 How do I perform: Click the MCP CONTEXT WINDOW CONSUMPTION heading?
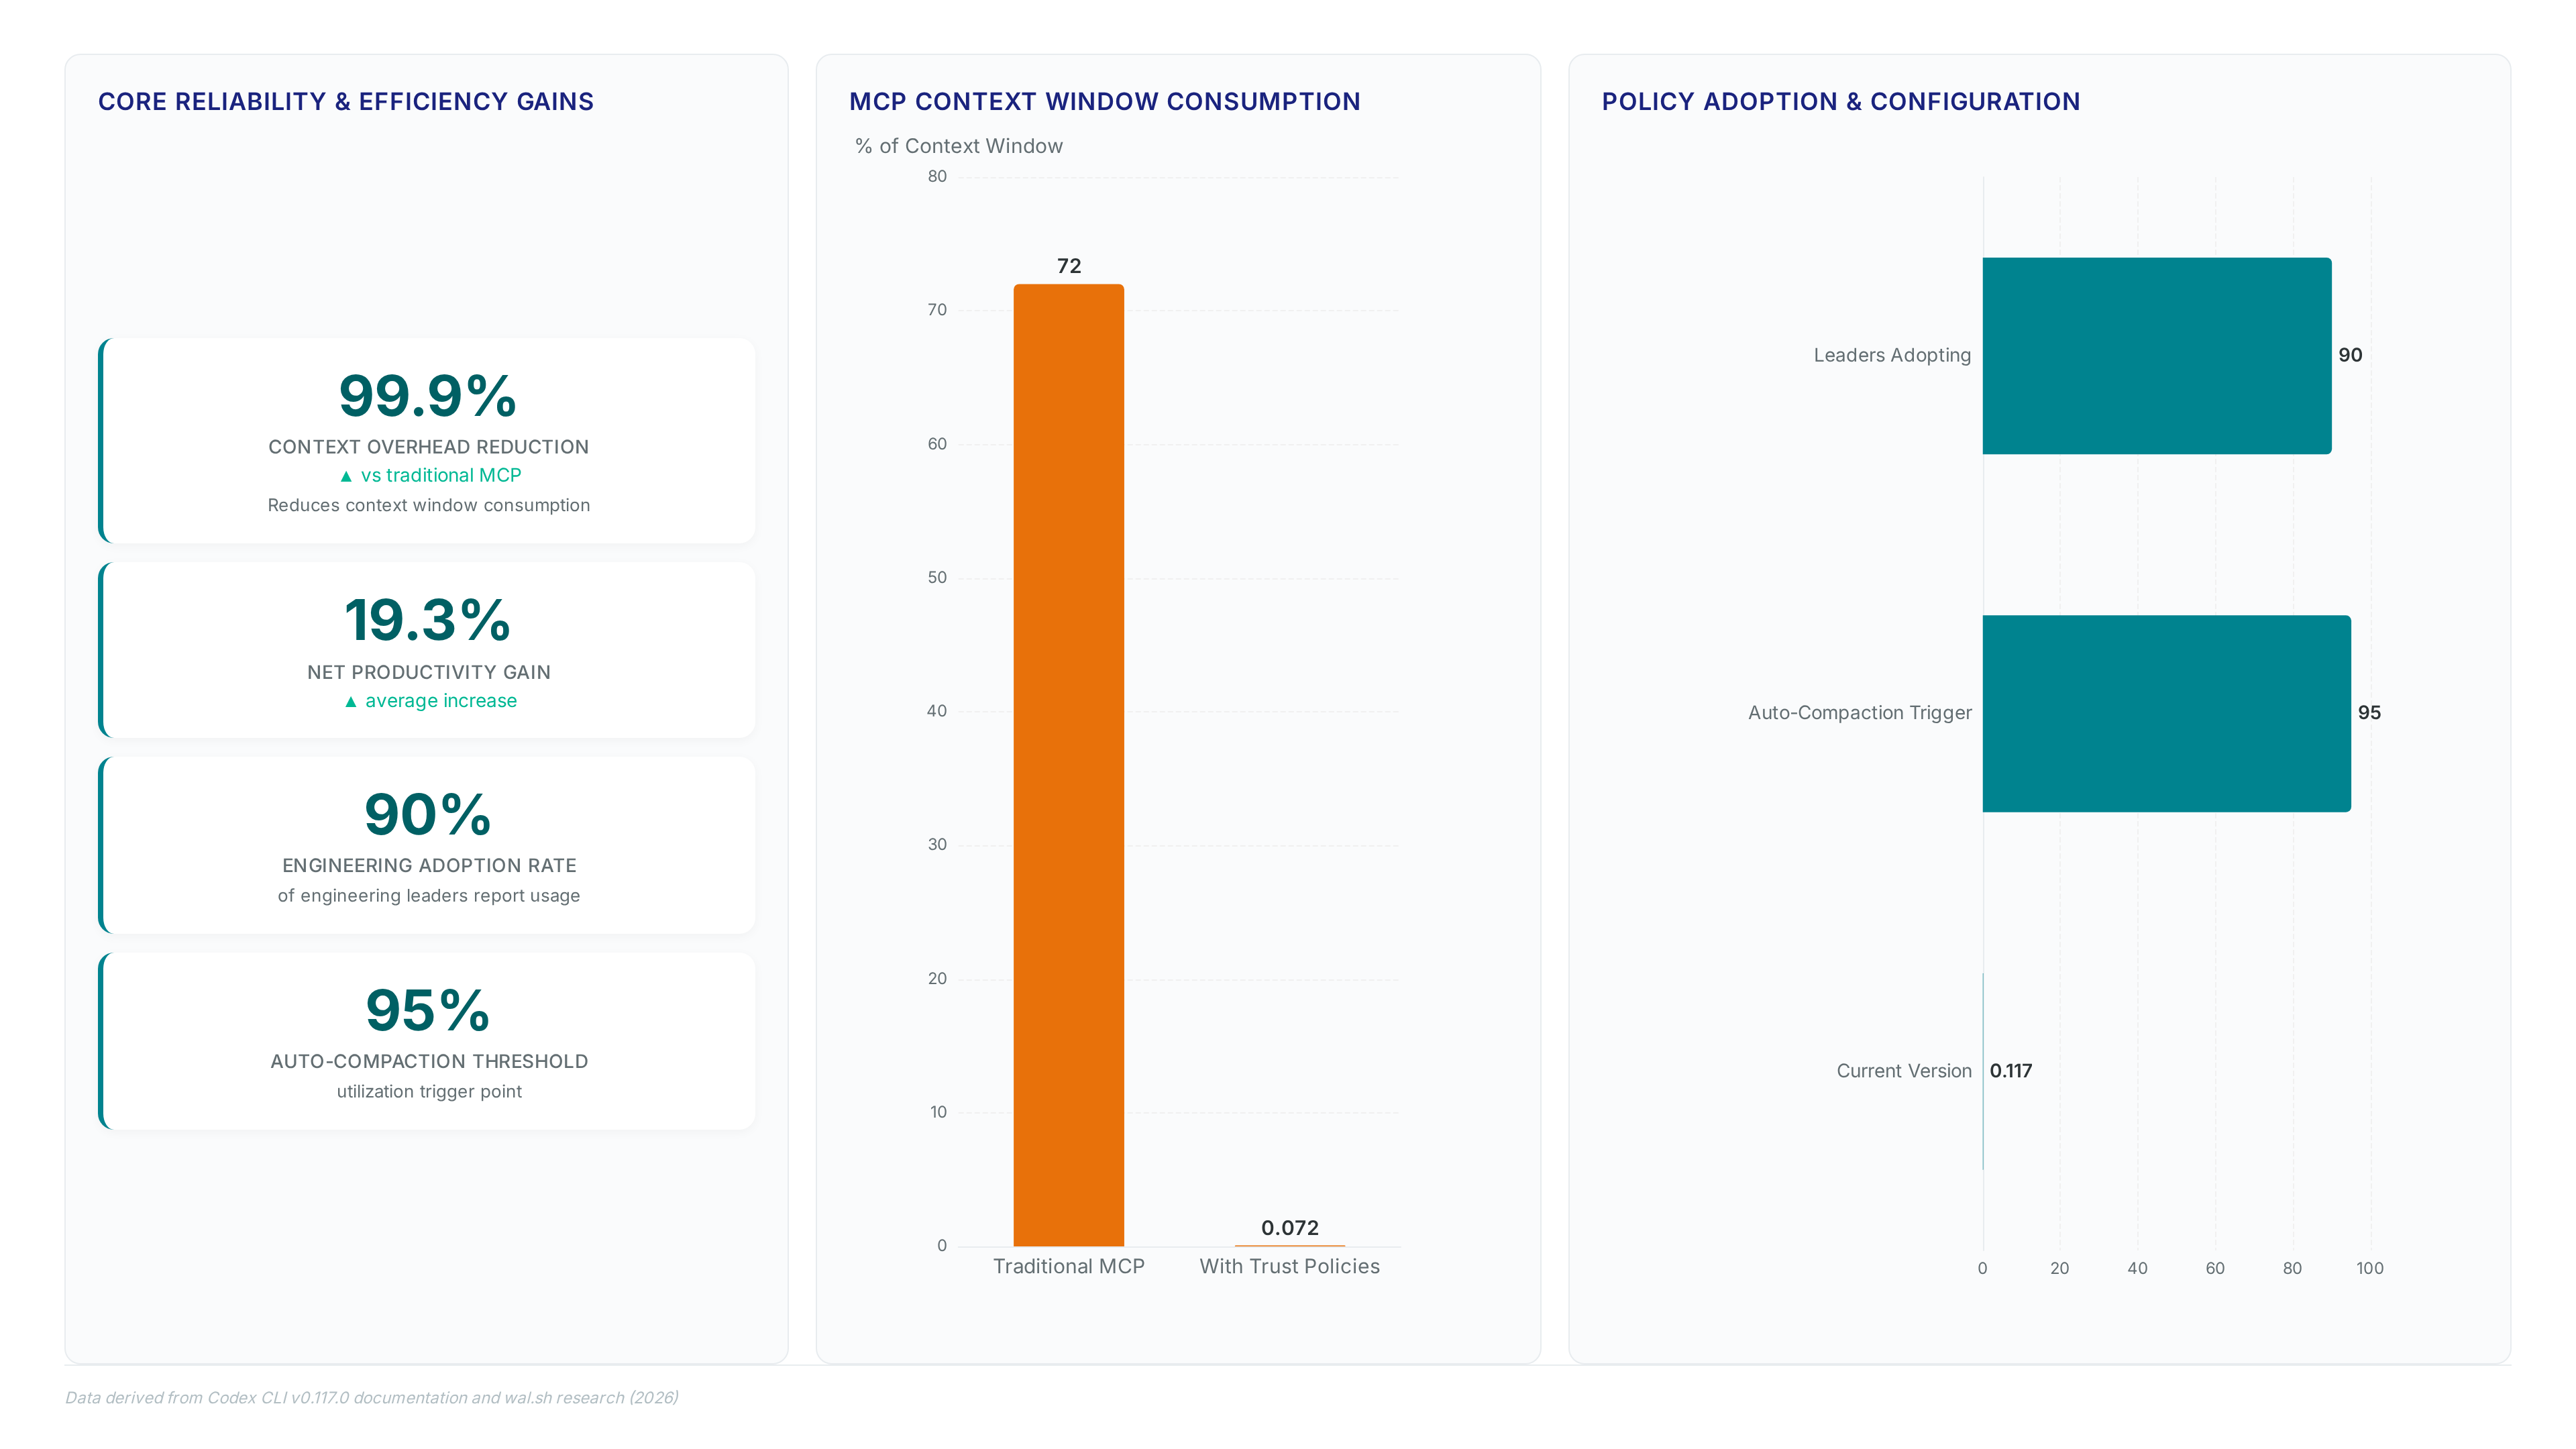(x=1104, y=101)
